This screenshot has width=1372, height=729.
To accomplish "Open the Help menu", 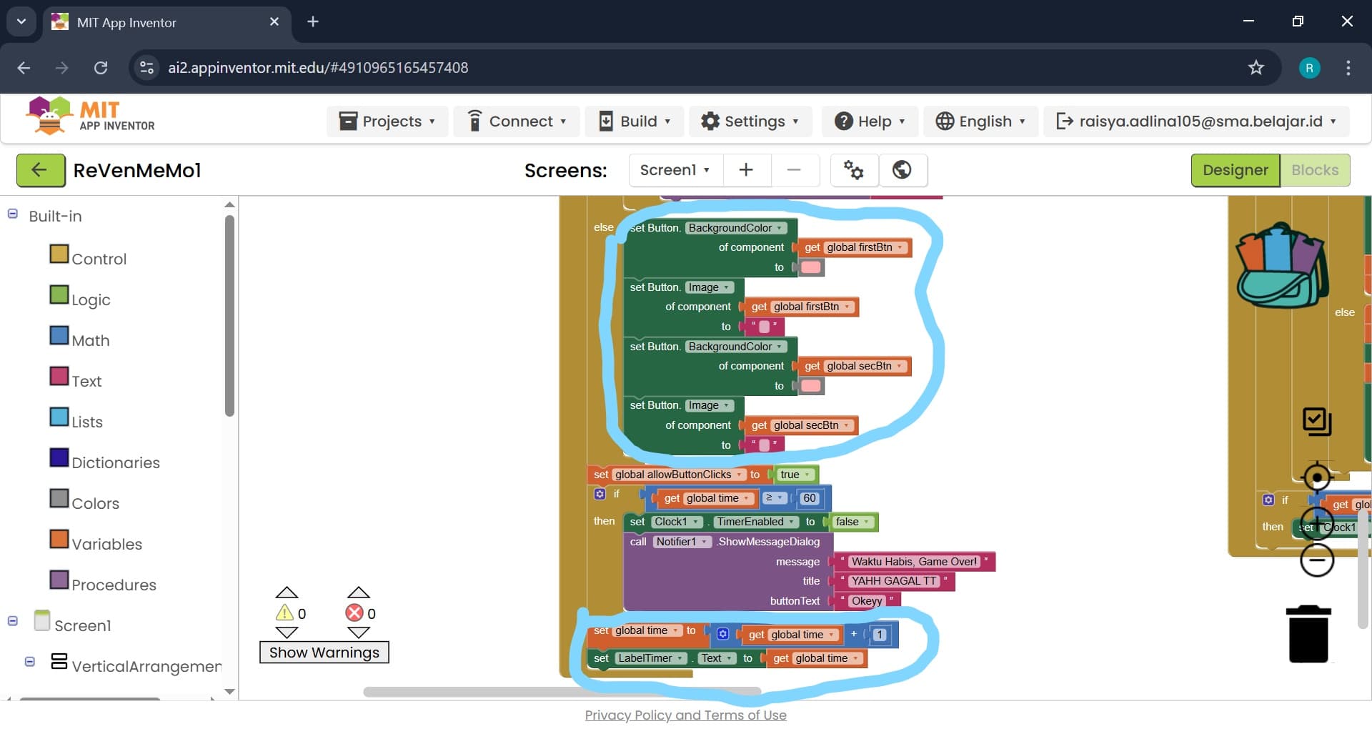I will coord(870,121).
